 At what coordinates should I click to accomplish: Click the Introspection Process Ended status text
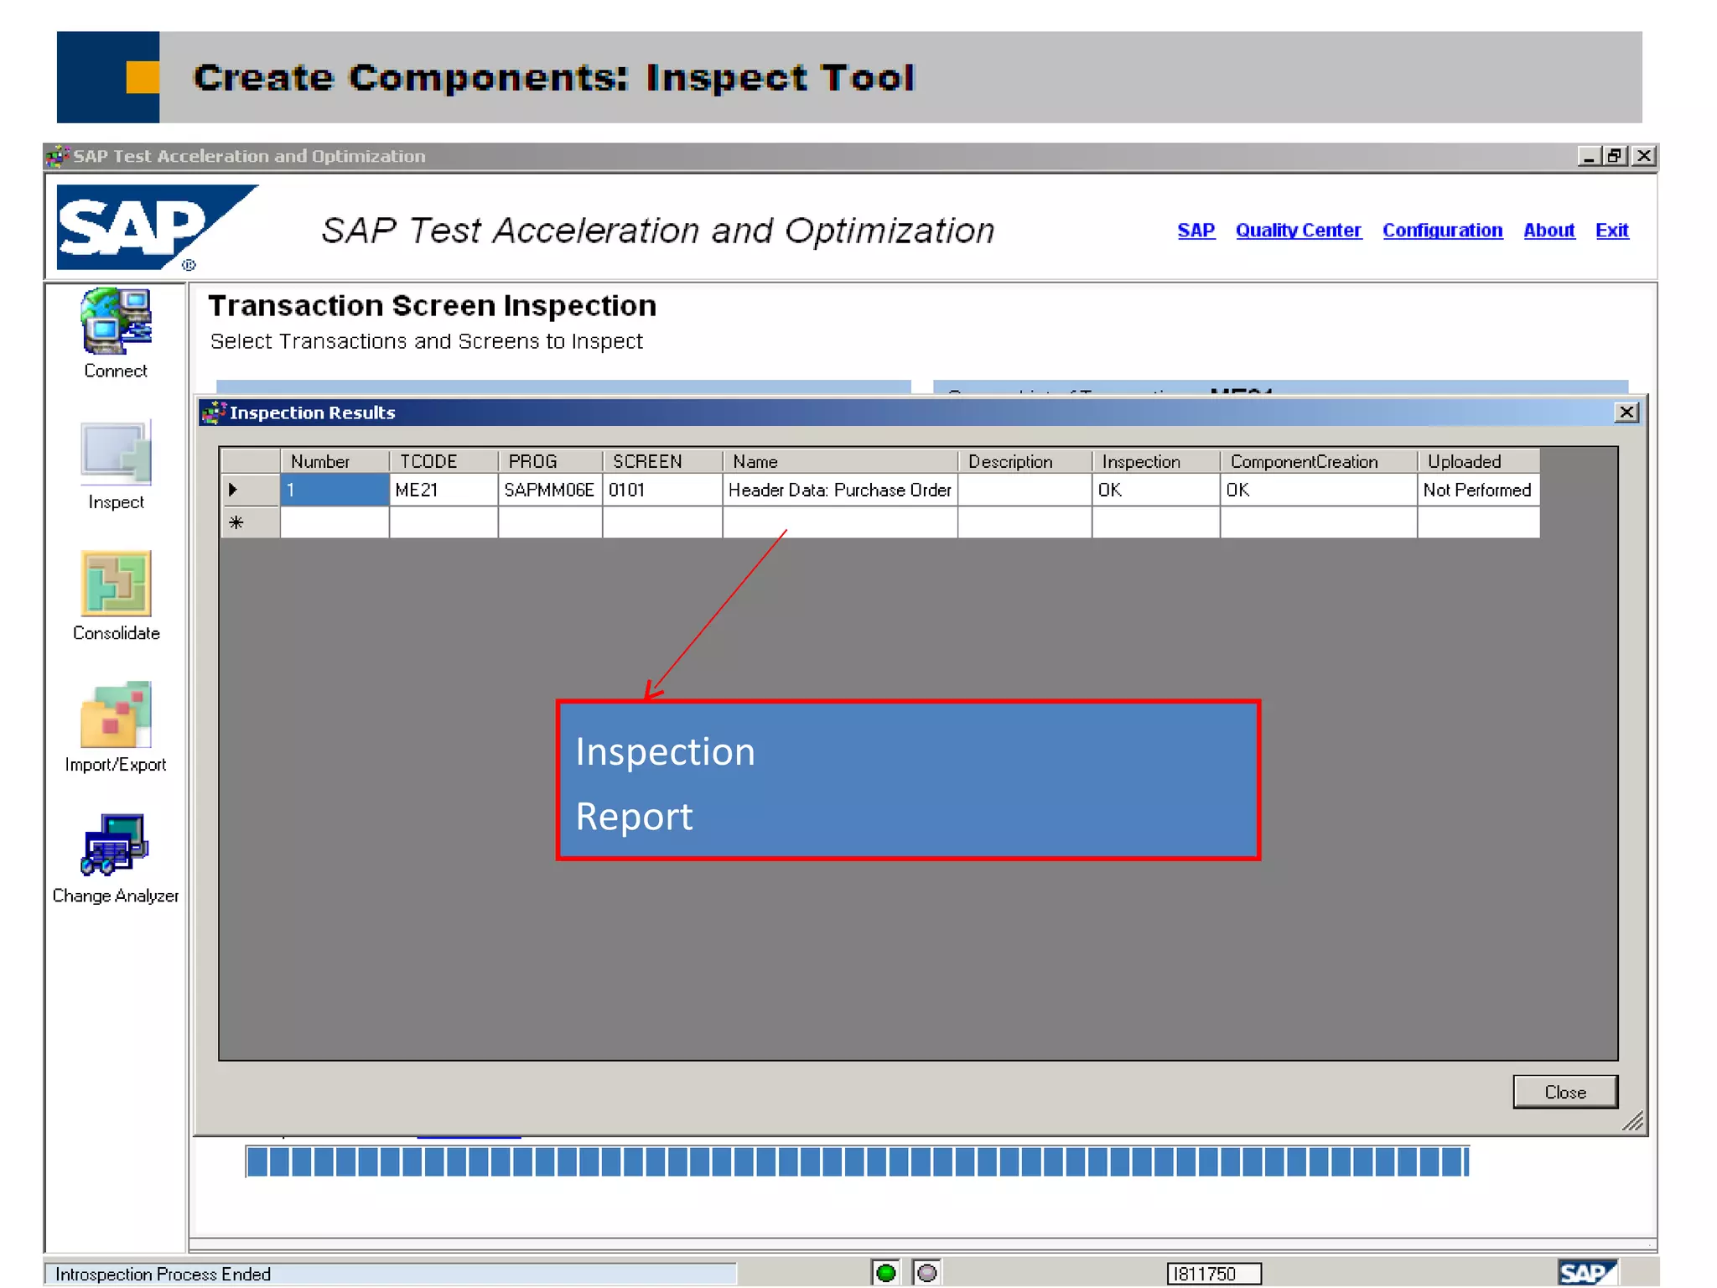pyautogui.click(x=163, y=1274)
